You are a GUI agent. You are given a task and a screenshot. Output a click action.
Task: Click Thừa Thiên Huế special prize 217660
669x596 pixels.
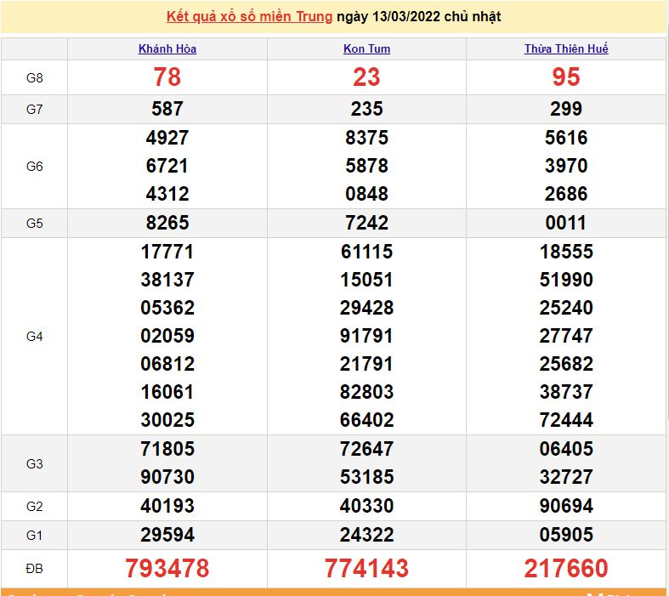(x=566, y=568)
